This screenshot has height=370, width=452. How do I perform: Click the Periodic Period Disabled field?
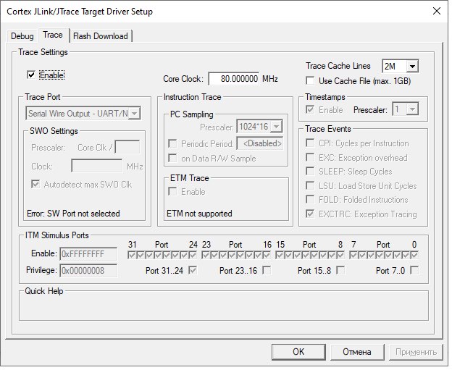coord(260,143)
